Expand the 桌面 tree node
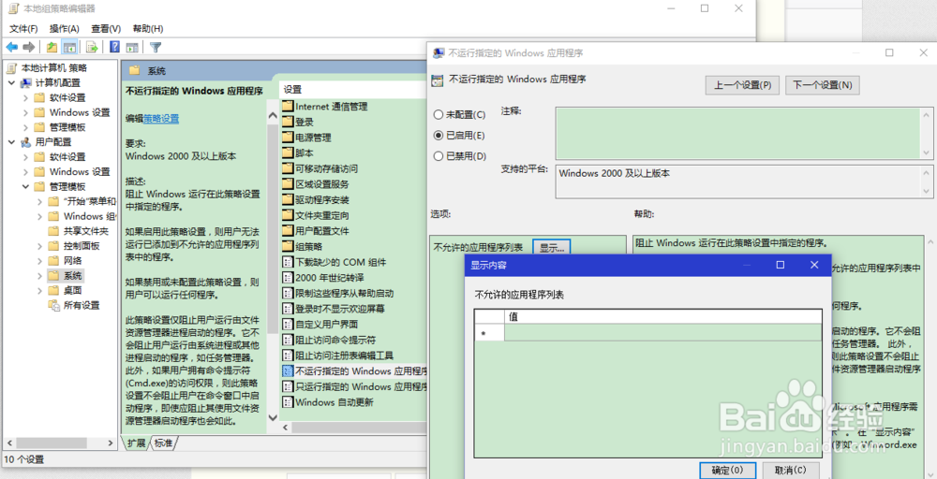This screenshot has height=479, width=937. (x=39, y=291)
